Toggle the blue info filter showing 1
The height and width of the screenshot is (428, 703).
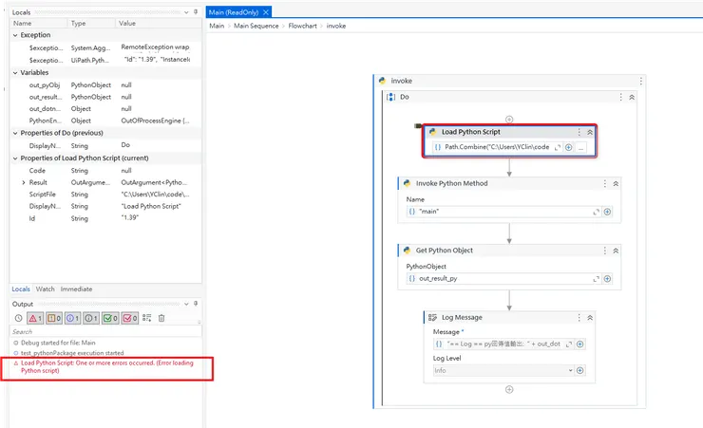pyautogui.click(x=73, y=318)
